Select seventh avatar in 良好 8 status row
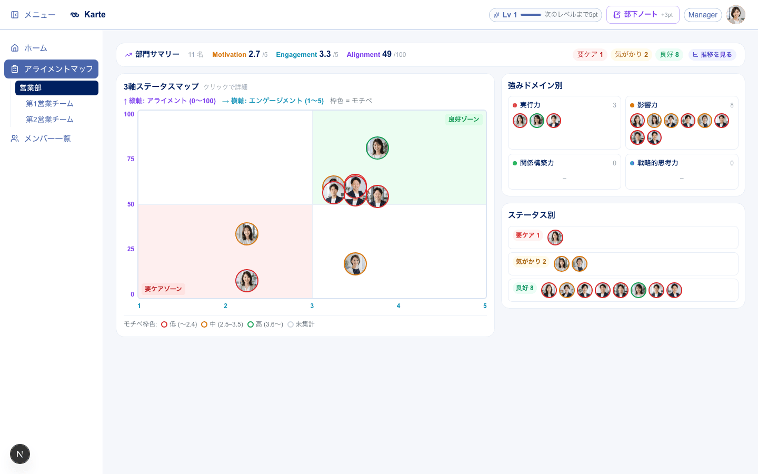 656,290
